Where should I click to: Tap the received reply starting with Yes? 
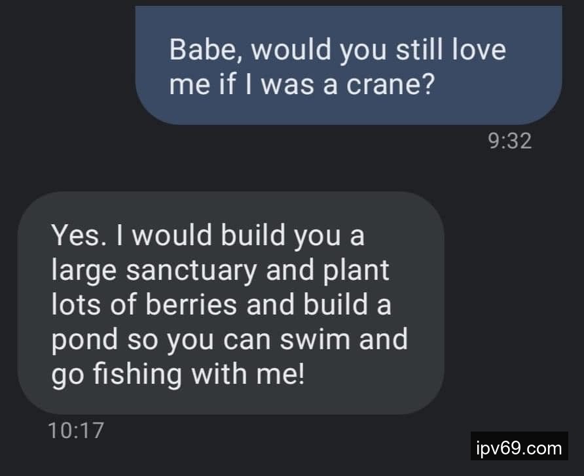pos(230,303)
